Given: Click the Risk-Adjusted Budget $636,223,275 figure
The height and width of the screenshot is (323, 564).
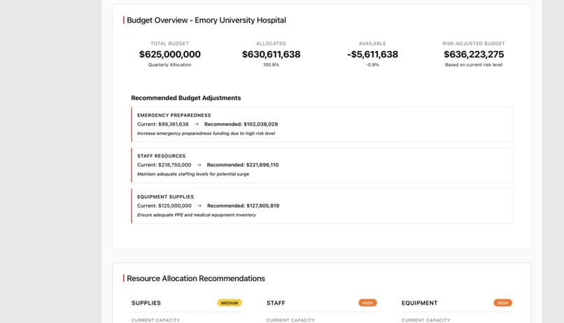Looking at the screenshot, I should point(474,55).
